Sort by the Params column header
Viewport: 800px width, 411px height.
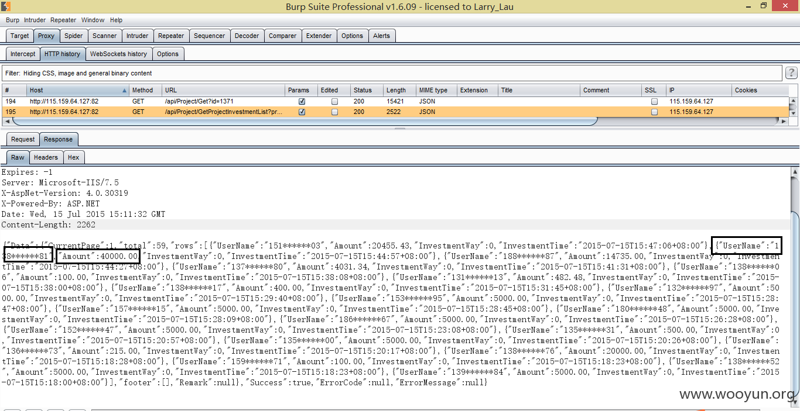(x=301, y=90)
